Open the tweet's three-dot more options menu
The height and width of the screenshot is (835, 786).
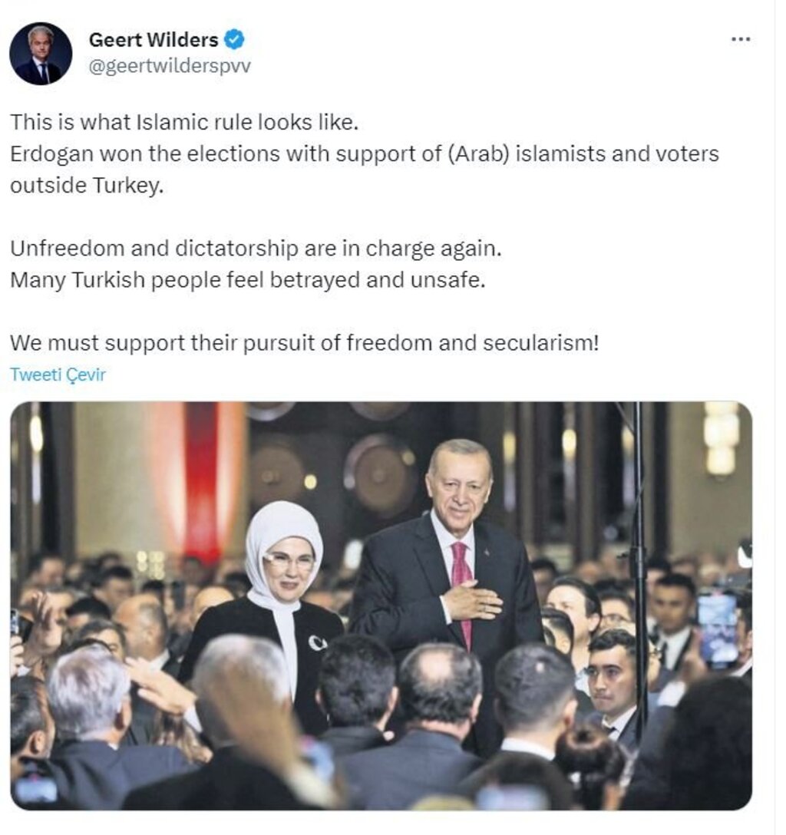[x=741, y=39]
